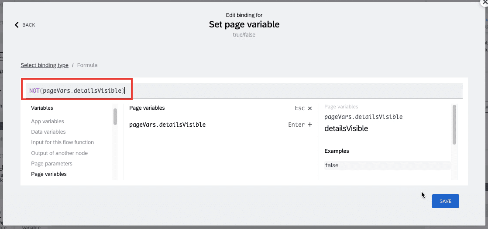Click the variables list scrollbar
Image resolution: width=488 pixels, height=229 pixels.
(115, 116)
